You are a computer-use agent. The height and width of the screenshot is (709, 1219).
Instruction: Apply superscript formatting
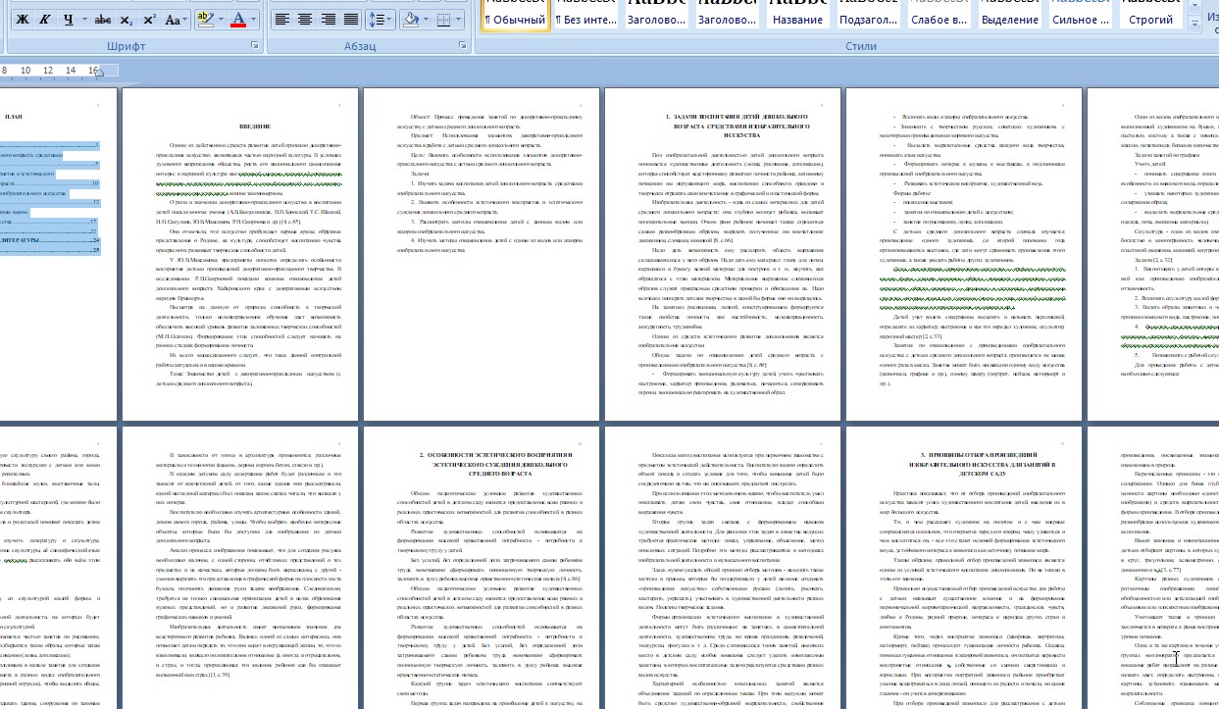tap(149, 20)
